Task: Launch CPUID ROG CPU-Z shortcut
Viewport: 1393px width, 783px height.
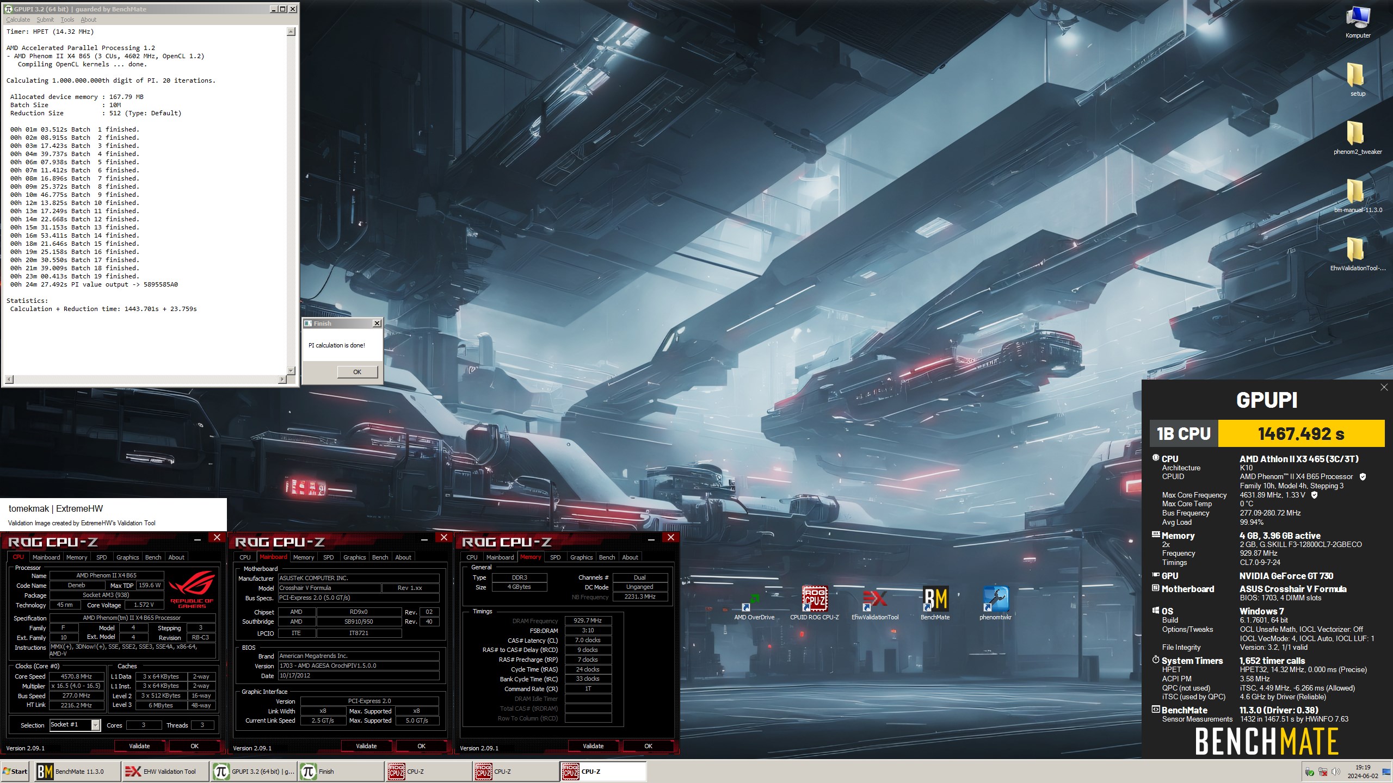Action: pos(815,603)
